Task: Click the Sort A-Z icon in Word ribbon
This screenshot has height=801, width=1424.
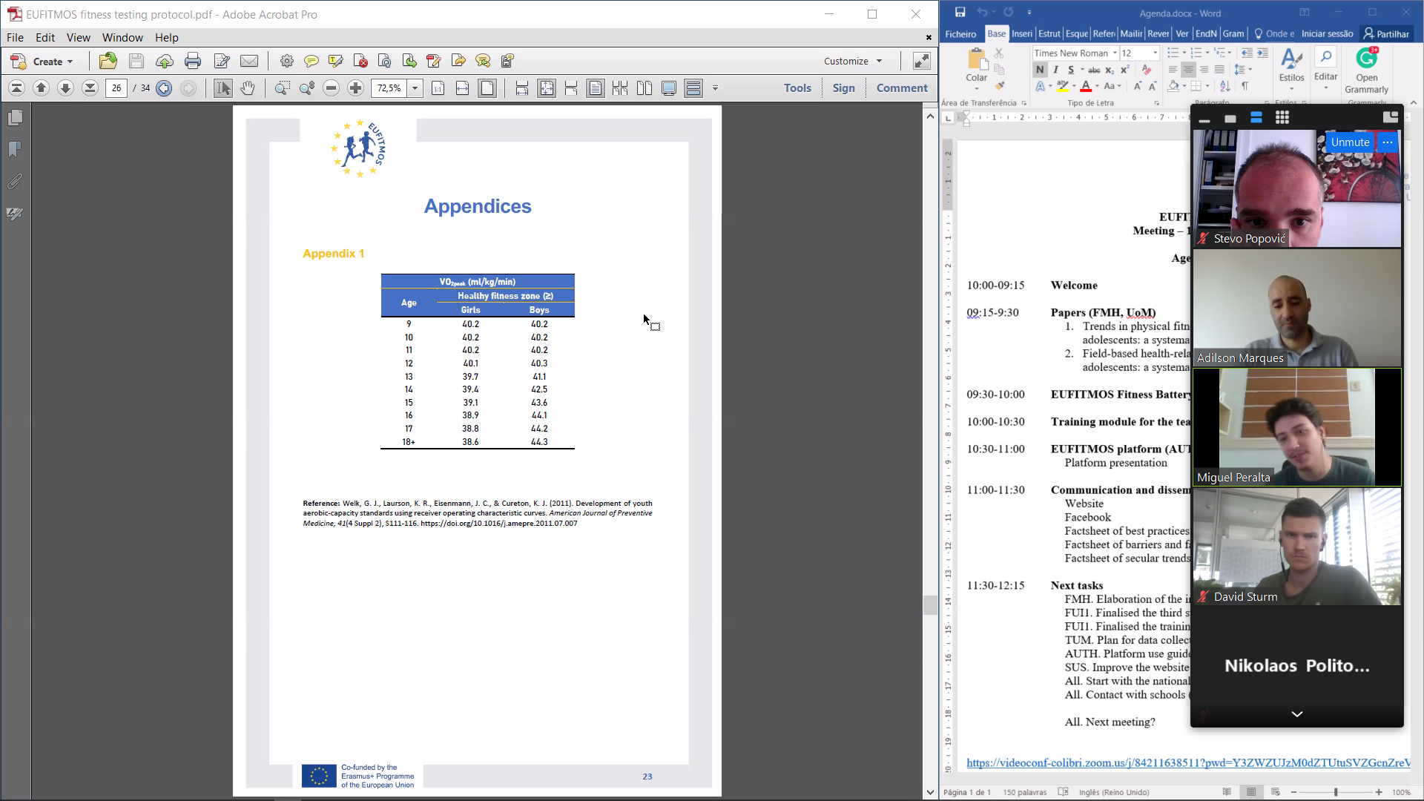Action: point(1224,87)
